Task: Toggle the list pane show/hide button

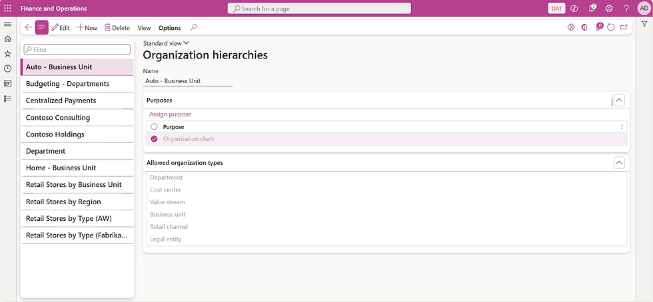Action: click(42, 28)
